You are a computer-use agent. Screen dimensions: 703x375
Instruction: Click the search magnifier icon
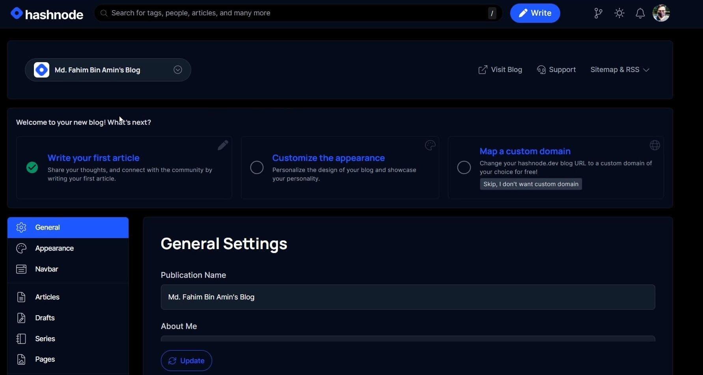click(104, 13)
